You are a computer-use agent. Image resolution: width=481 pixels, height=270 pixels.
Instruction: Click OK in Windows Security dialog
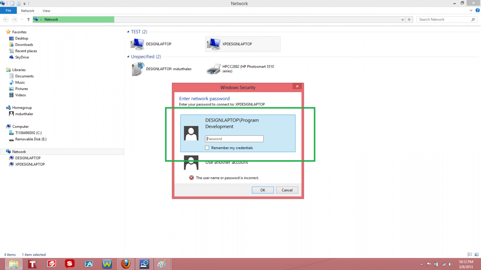coord(263,190)
